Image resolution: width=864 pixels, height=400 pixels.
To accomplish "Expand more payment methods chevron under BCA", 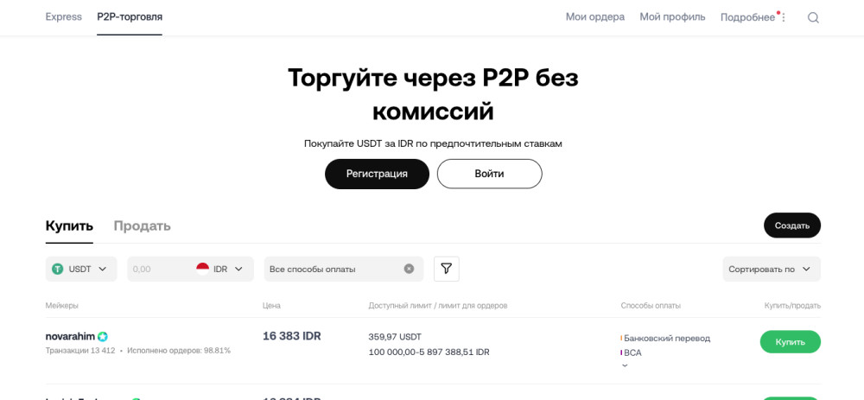I will pyautogui.click(x=625, y=365).
